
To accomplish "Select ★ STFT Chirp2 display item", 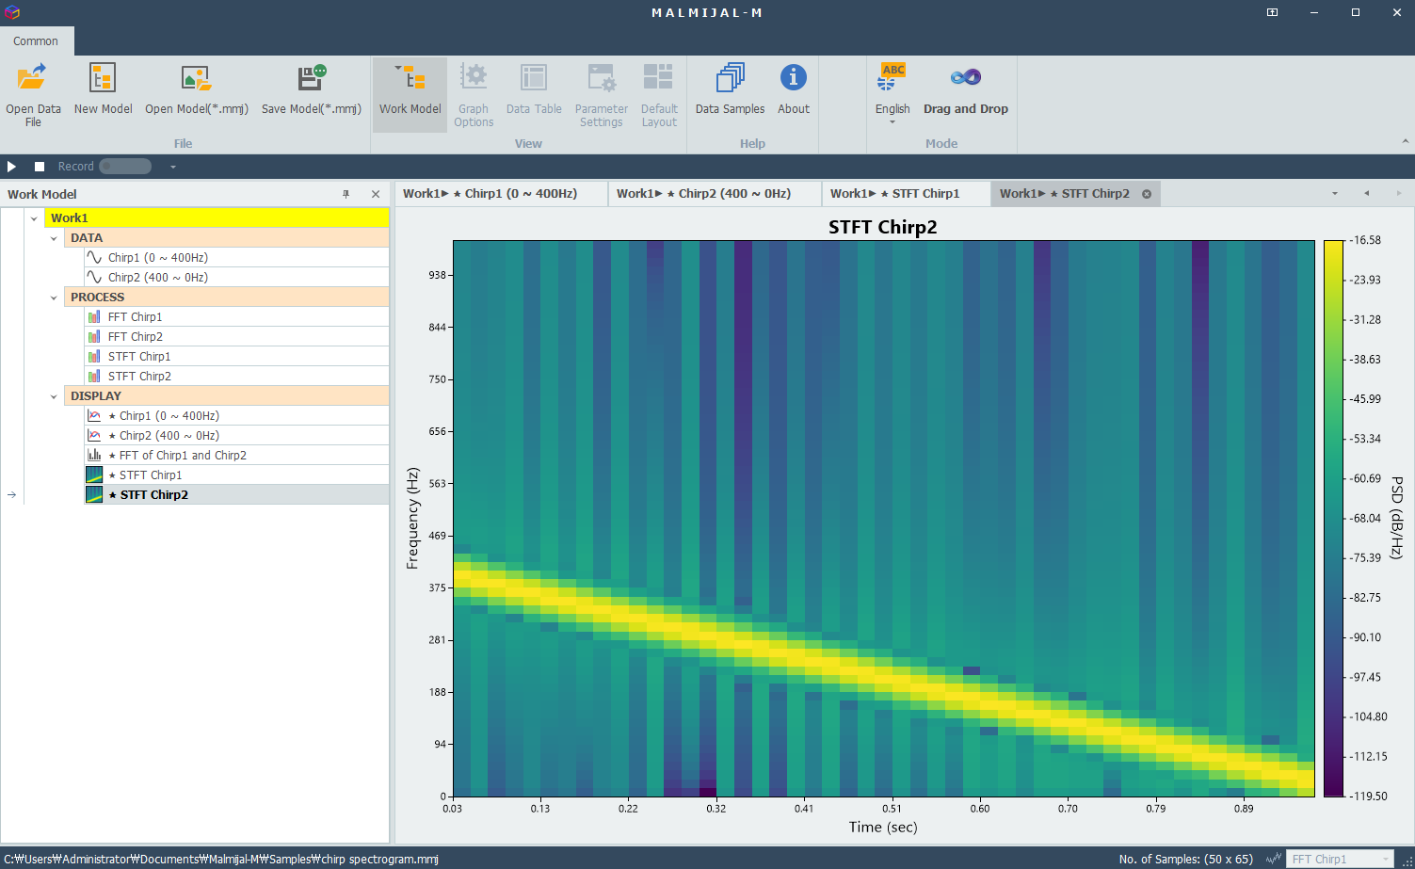I will click(x=236, y=495).
